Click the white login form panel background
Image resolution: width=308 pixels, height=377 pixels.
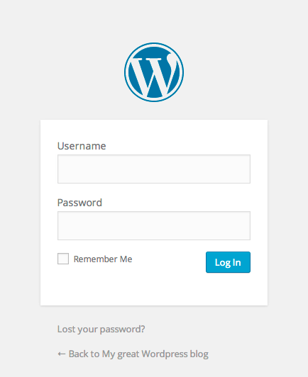(x=154, y=290)
